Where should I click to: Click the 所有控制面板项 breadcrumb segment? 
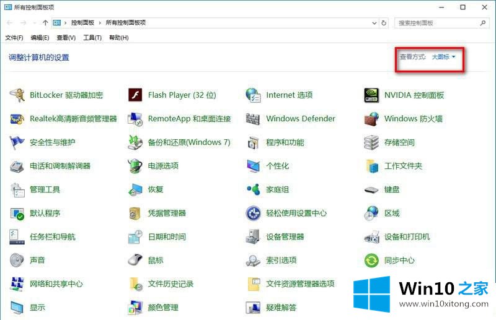coord(126,23)
